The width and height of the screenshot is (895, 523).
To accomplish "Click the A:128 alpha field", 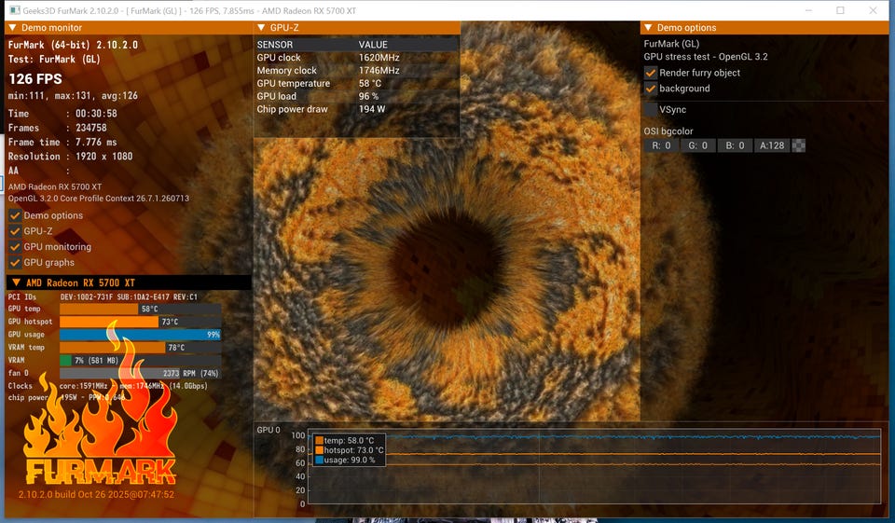I will [x=772, y=145].
